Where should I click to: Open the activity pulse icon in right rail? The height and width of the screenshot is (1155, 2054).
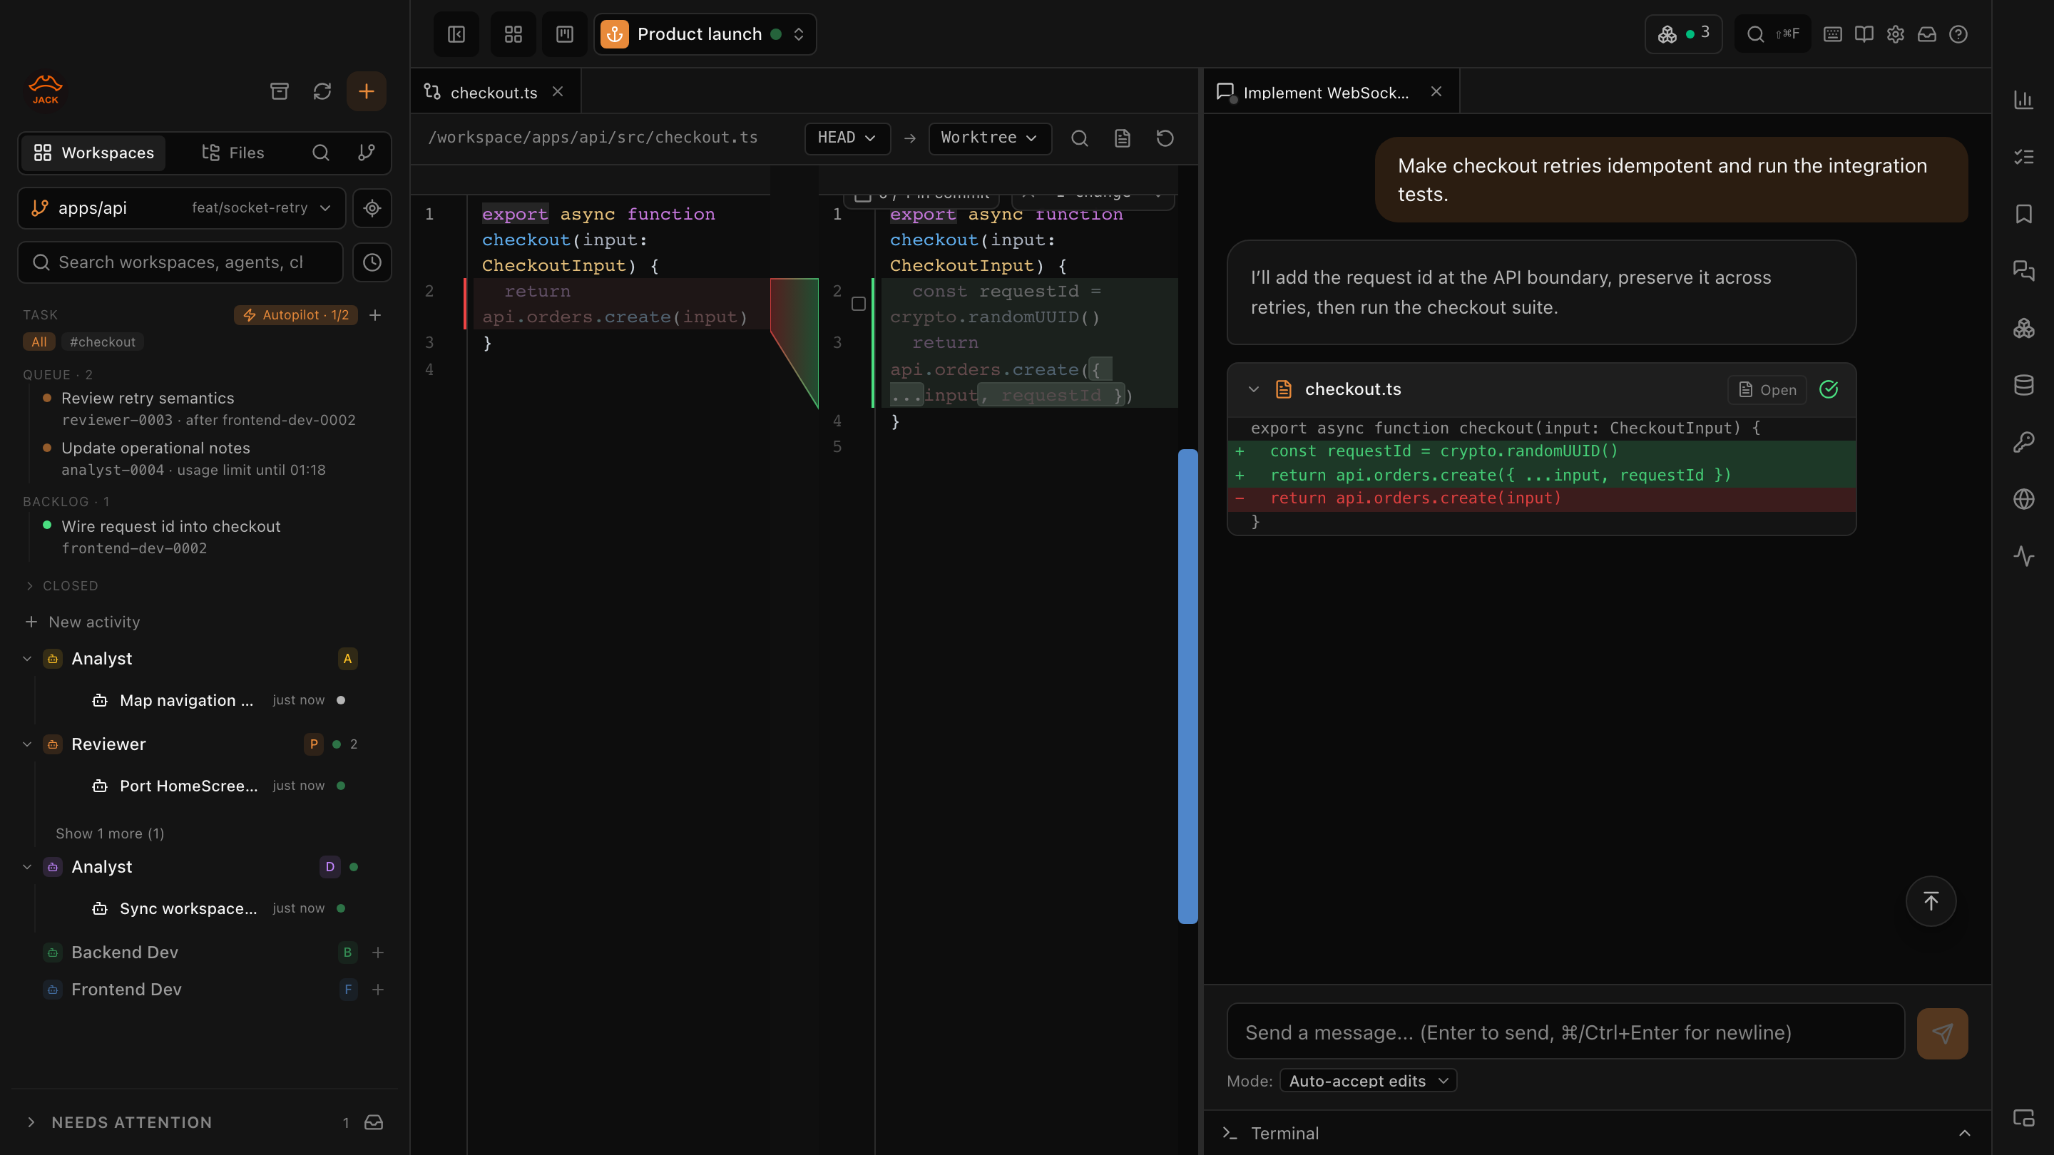click(2024, 556)
